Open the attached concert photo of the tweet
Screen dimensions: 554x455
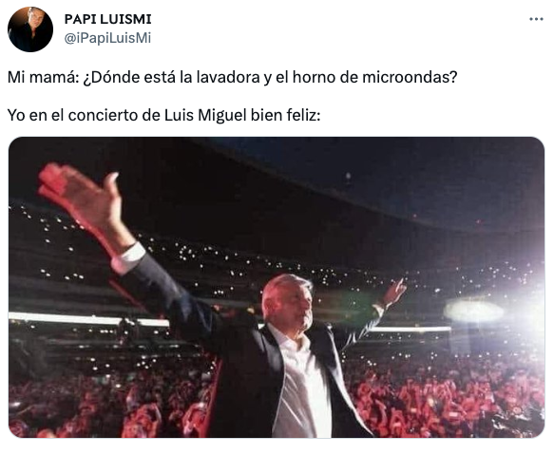click(x=277, y=287)
